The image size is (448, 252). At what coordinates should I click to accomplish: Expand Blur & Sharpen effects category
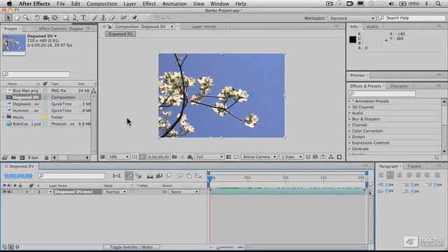coord(349,119)
